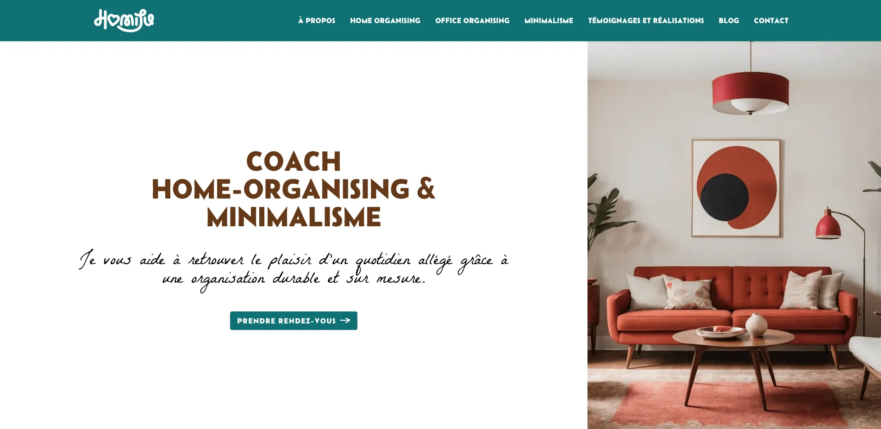Open Office Organising in the navigation
This screenshot has height=429, width=881.
click(x=472, y=20)
